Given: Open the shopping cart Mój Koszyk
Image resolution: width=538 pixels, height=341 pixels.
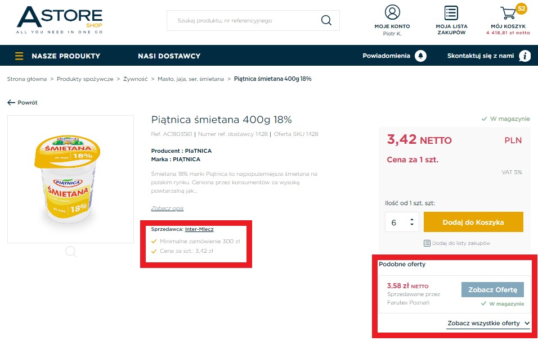Looking at the screenshot, I should pyautogui.click(x=508, y=13).
